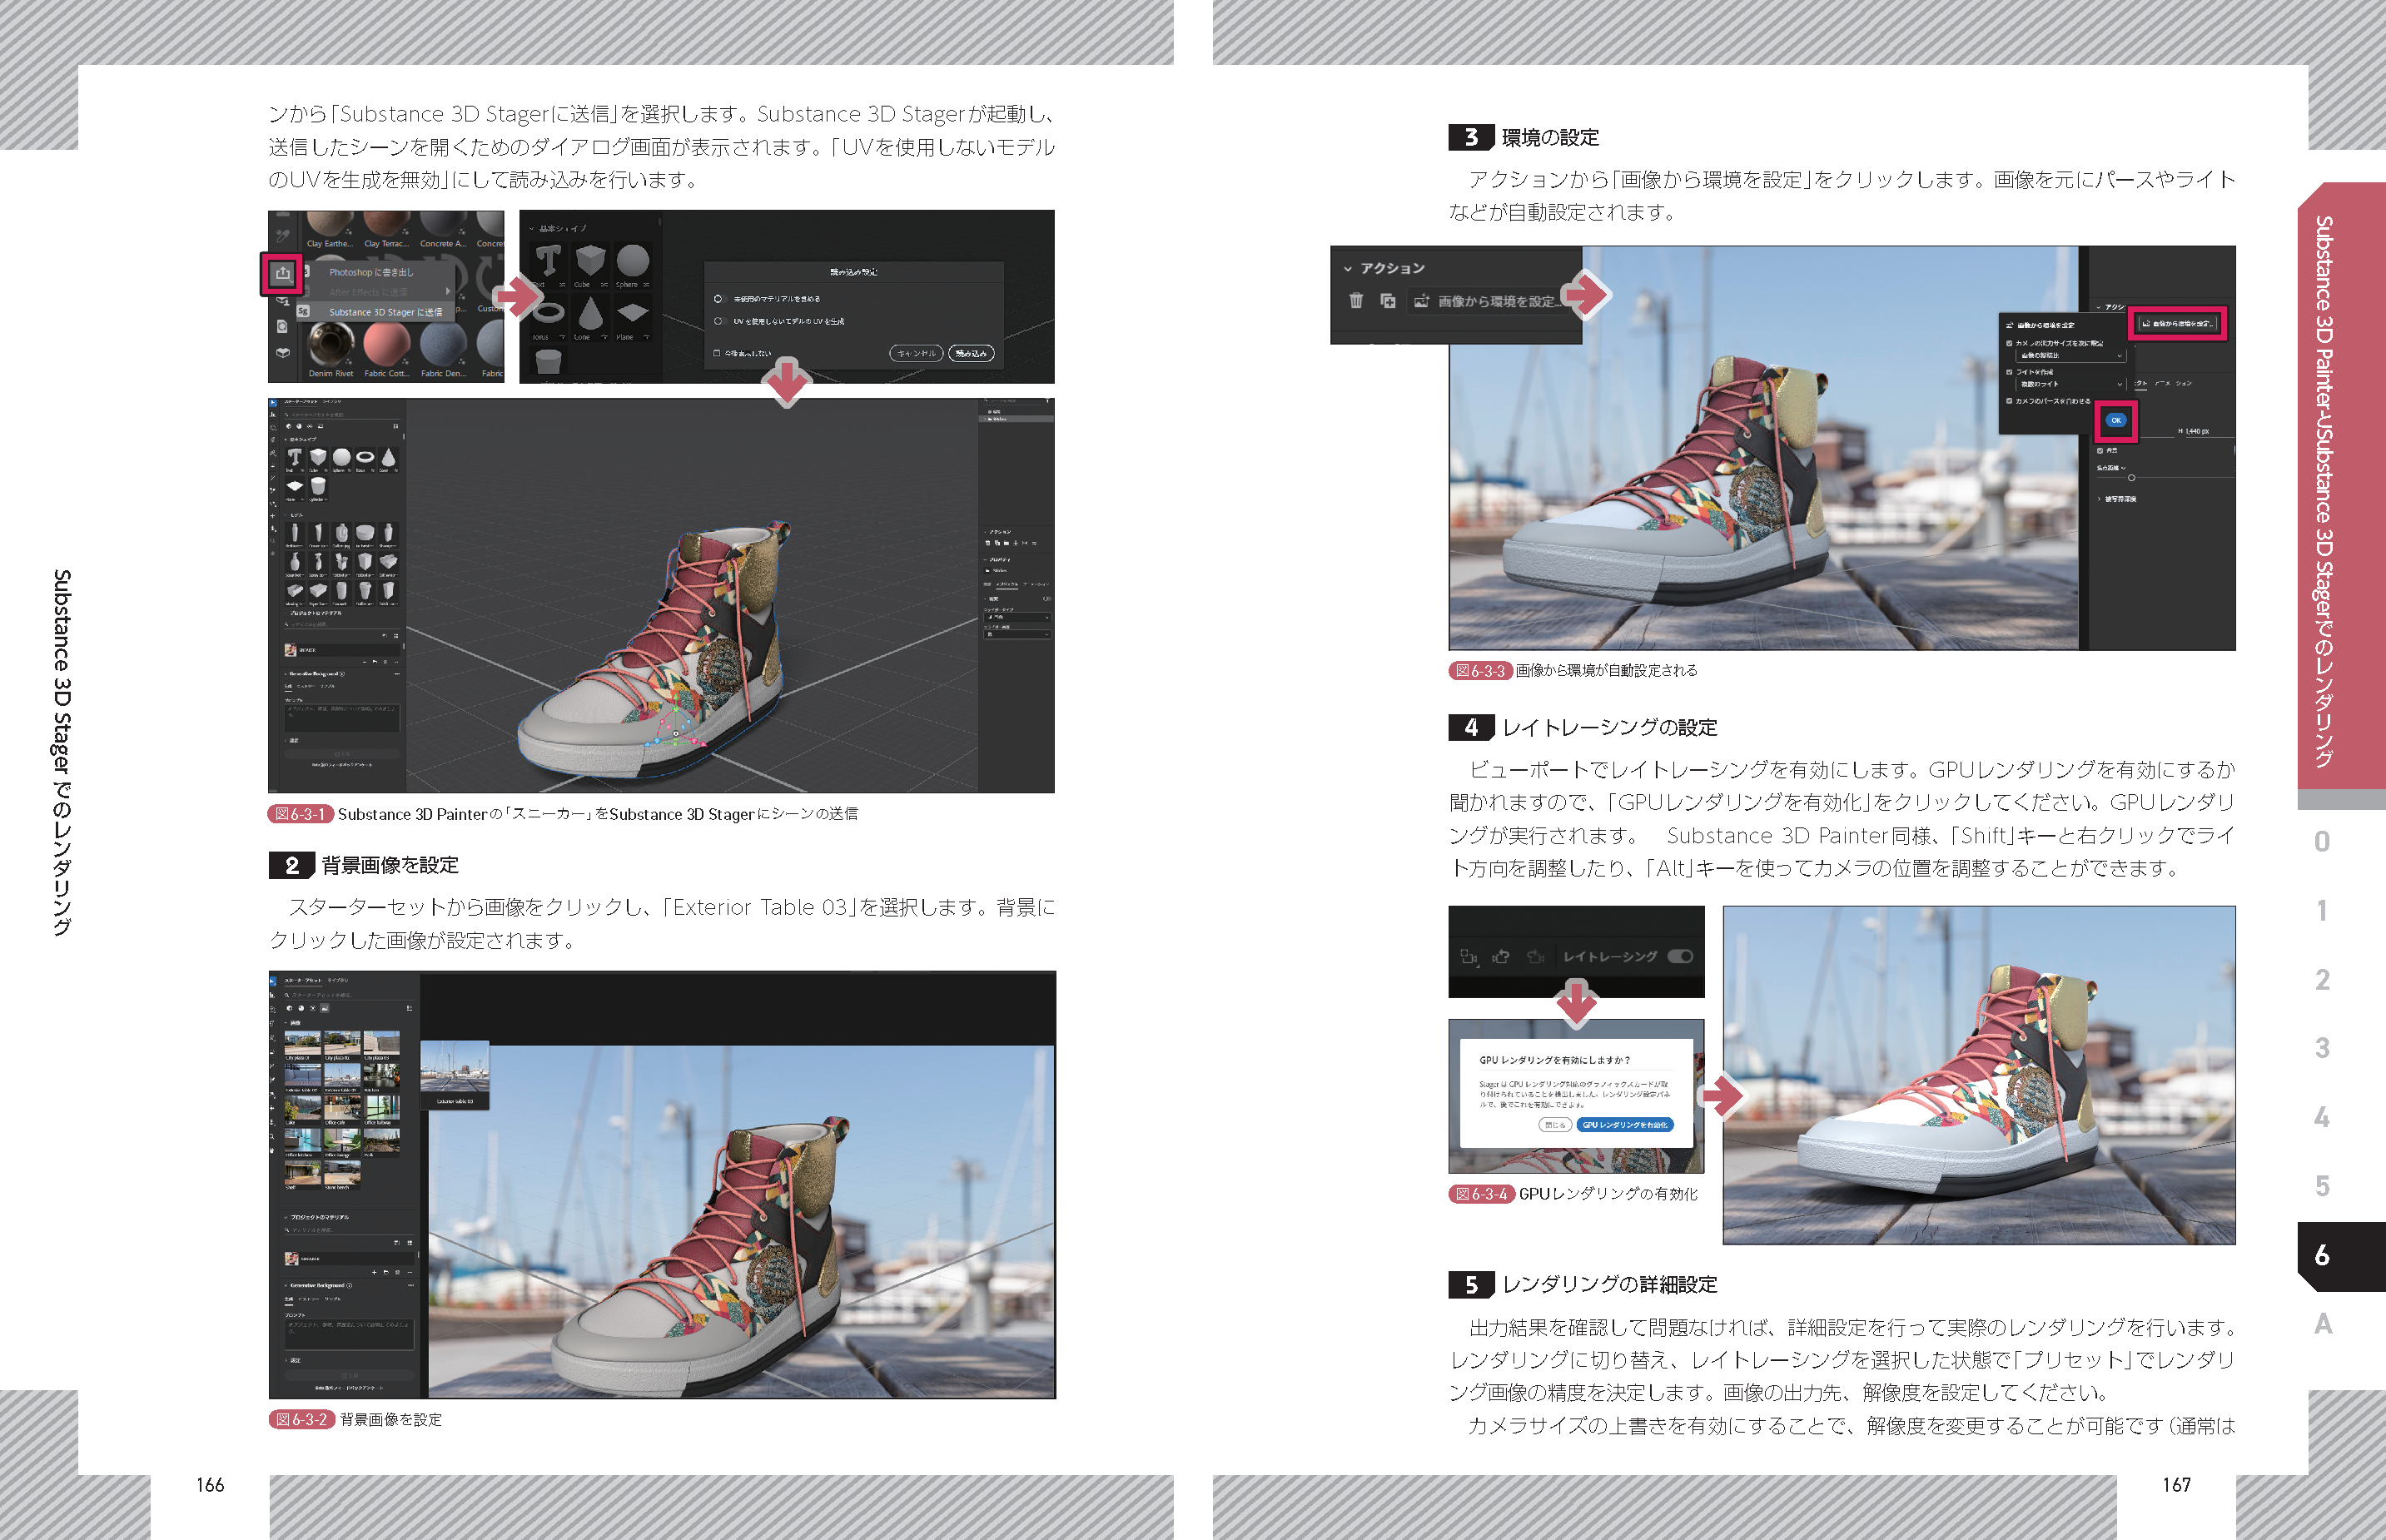Viewport: 2386px width, 1540px height.
Task: Select chapter 3 tab in right margin
Action: pyautogui.click(x=2322, y=1048)
